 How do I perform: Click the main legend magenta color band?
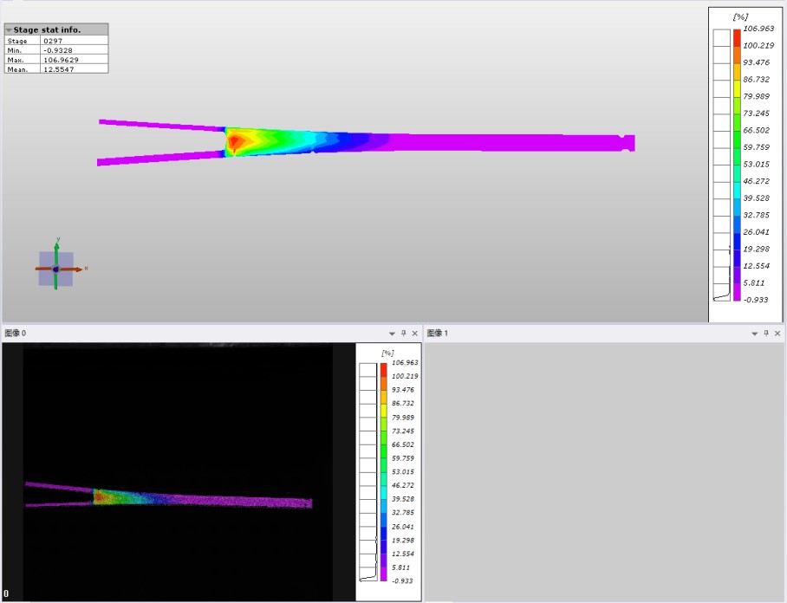737,291
